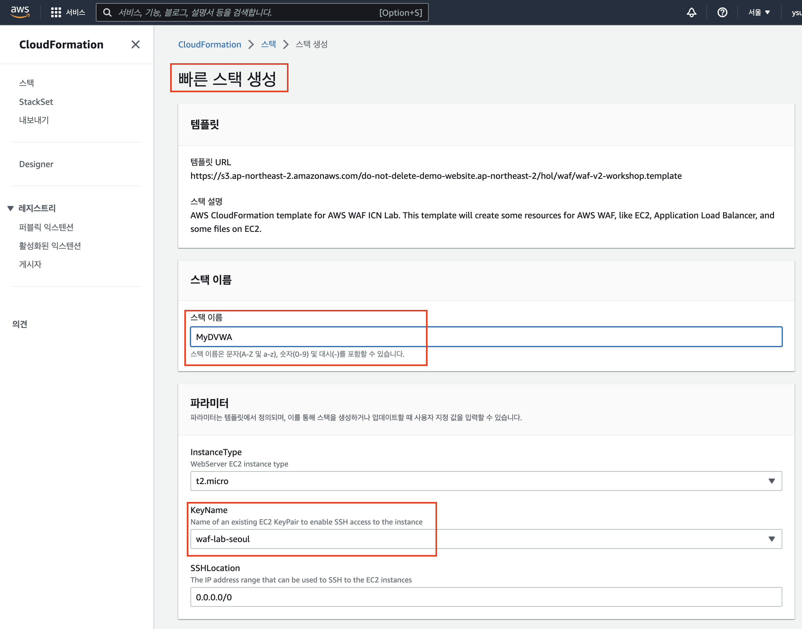
Task: Click the SSHLocation parameter label
Action: click(x=215, y=568)
